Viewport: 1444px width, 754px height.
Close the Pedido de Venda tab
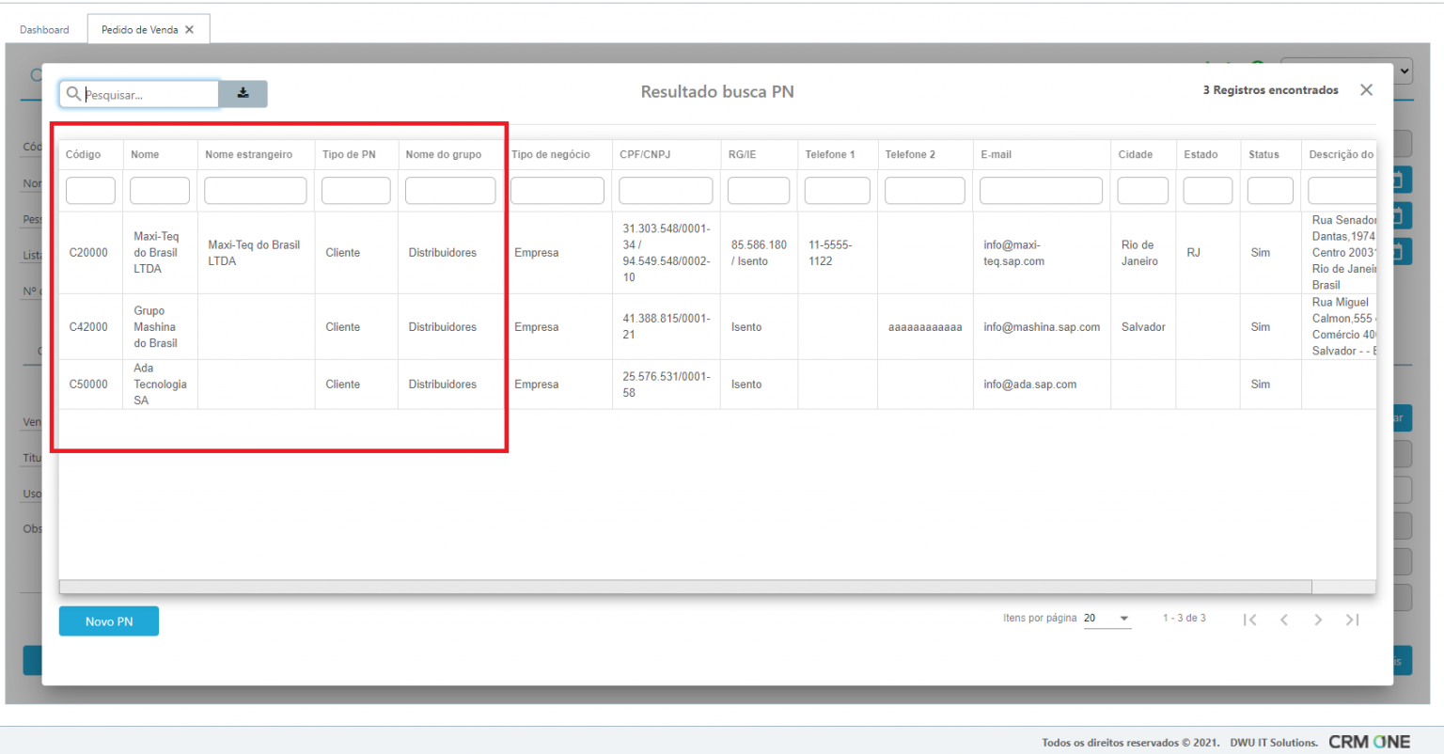pos(190,30)
